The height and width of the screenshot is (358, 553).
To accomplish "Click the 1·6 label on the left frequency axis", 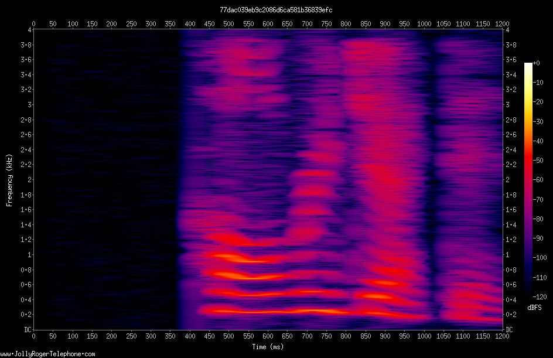I will pos(26,210).
